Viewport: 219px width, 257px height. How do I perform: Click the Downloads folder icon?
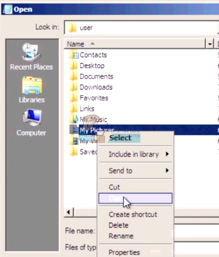(73, 87)
